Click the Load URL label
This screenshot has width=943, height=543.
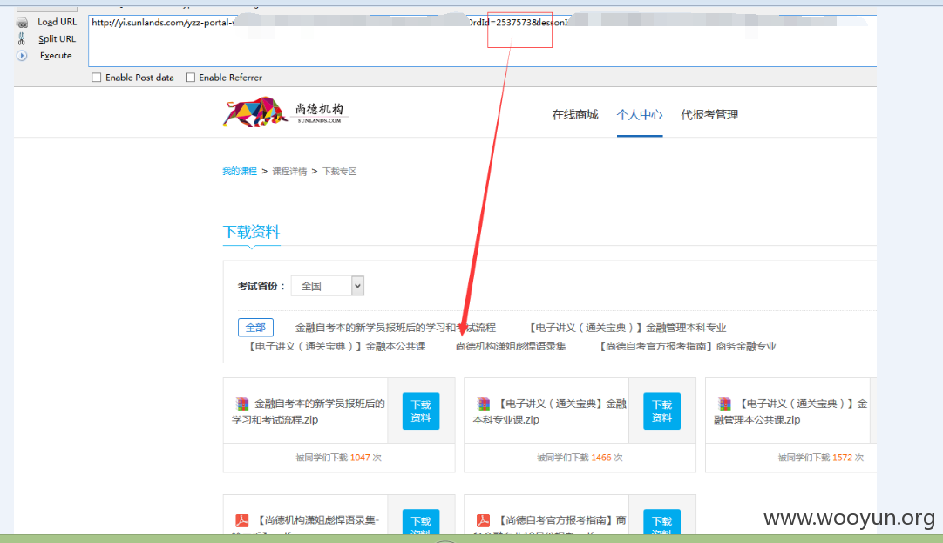[58, 23]
